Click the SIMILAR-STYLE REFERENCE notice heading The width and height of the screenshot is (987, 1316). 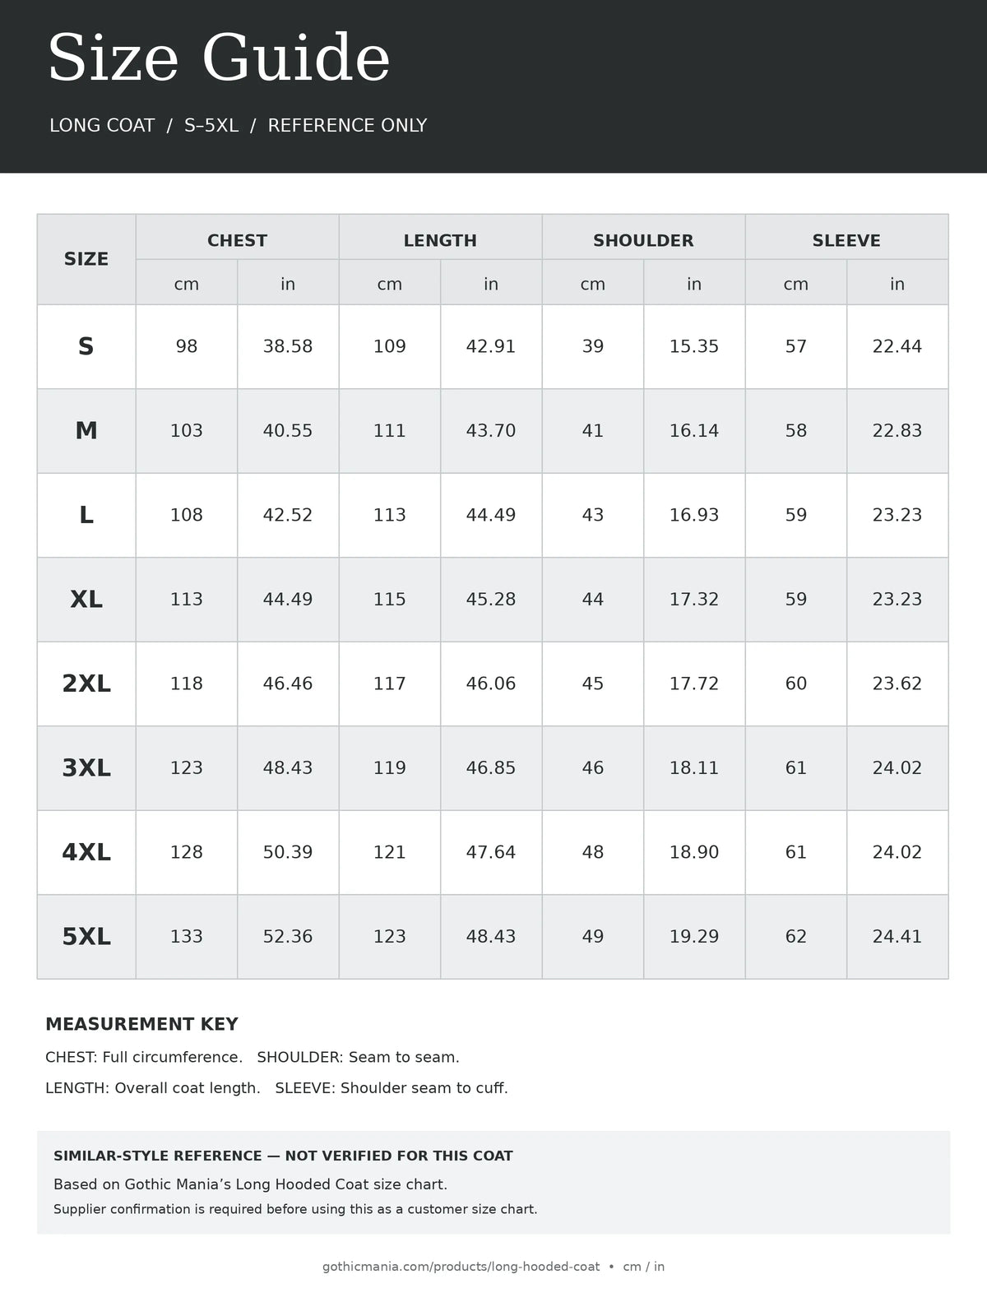click(x=283, y=1156)
